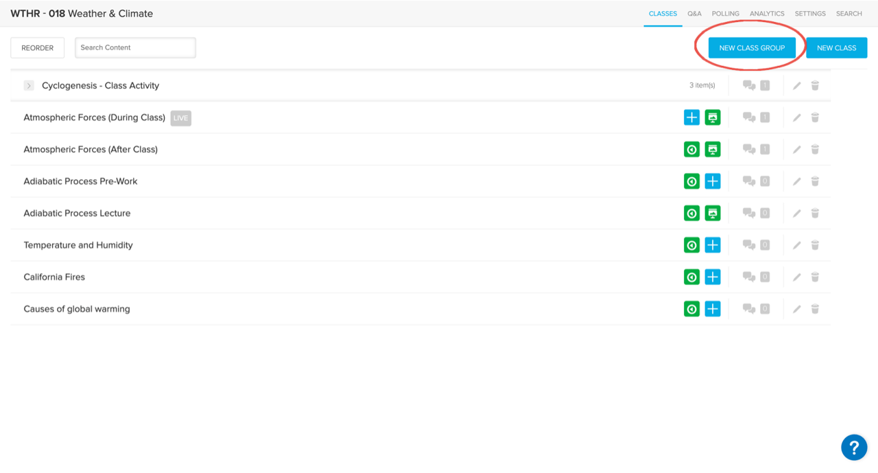Delete the Causes of global warming class
878x473 pixels.
(x=815, y=309)
